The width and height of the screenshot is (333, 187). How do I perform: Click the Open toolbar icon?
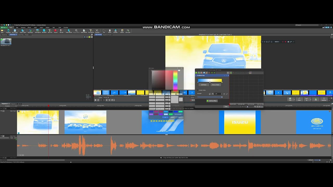(x=2, y=31)
